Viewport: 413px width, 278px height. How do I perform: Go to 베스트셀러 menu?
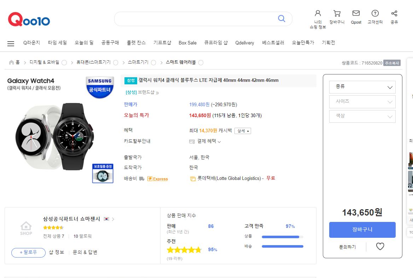pyautogui.click(x=273, y=43)
